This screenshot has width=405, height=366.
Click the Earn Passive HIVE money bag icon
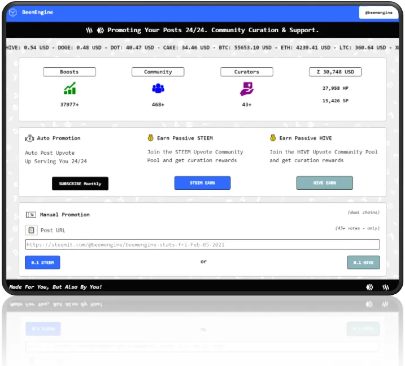pyautogui.click(x=273, y=138)
